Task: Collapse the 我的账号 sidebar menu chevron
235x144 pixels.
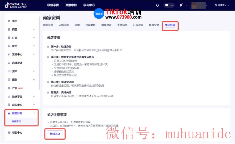Action: 34,113
